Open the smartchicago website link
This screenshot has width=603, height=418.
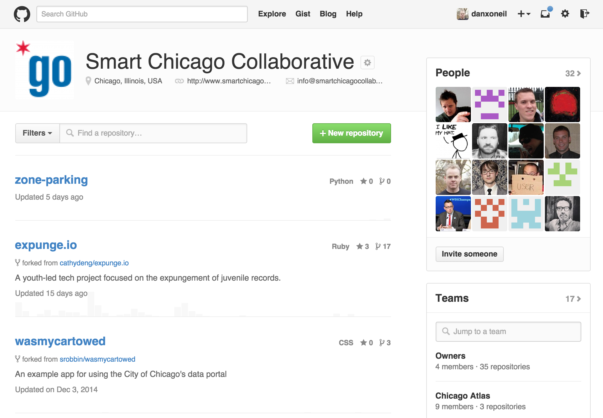(229, 81)
